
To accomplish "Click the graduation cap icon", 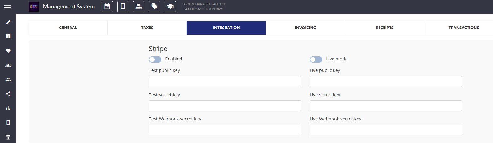I will (170, 7).
